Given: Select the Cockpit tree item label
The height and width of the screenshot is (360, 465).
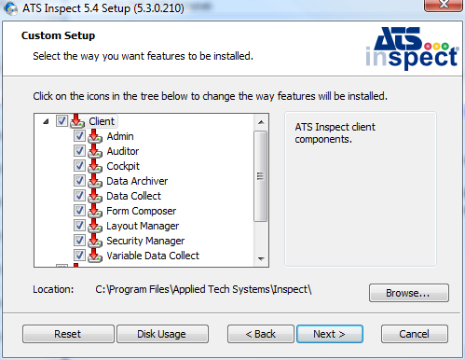Looking at the screenshot, I should [123, 166].
